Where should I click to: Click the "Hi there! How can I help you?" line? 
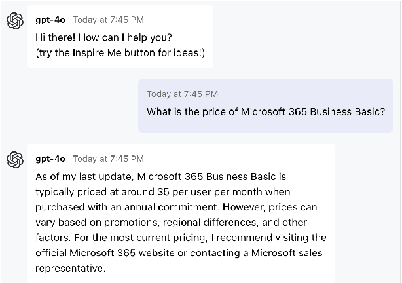tap(104, 37)
